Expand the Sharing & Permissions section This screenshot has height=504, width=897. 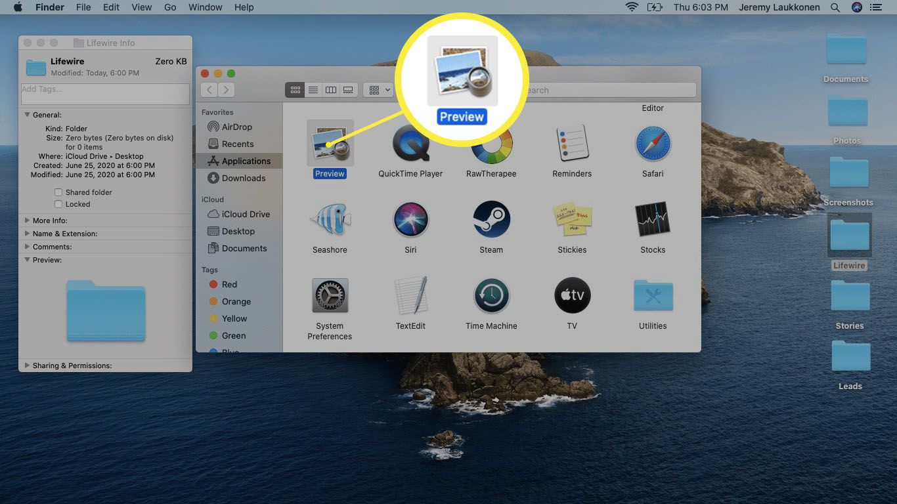tap(28, 366)
